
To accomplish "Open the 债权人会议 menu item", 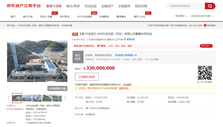I will [x=140, y=17].
